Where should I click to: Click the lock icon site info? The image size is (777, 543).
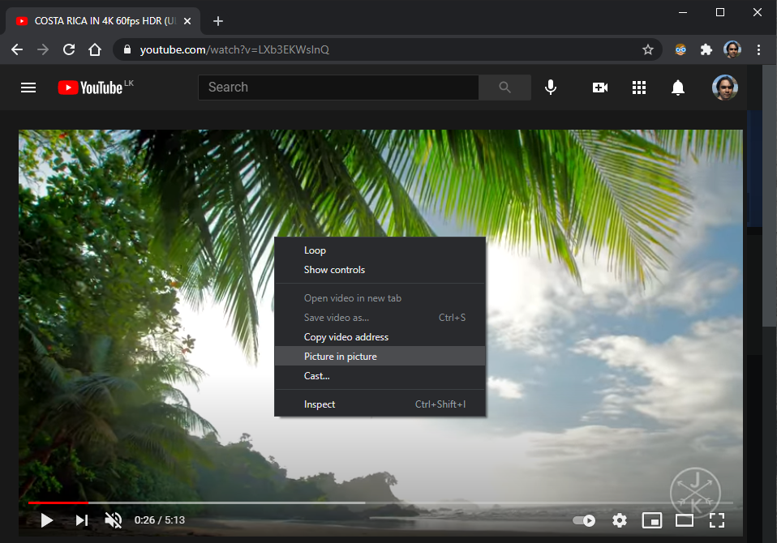pos(127,49)
